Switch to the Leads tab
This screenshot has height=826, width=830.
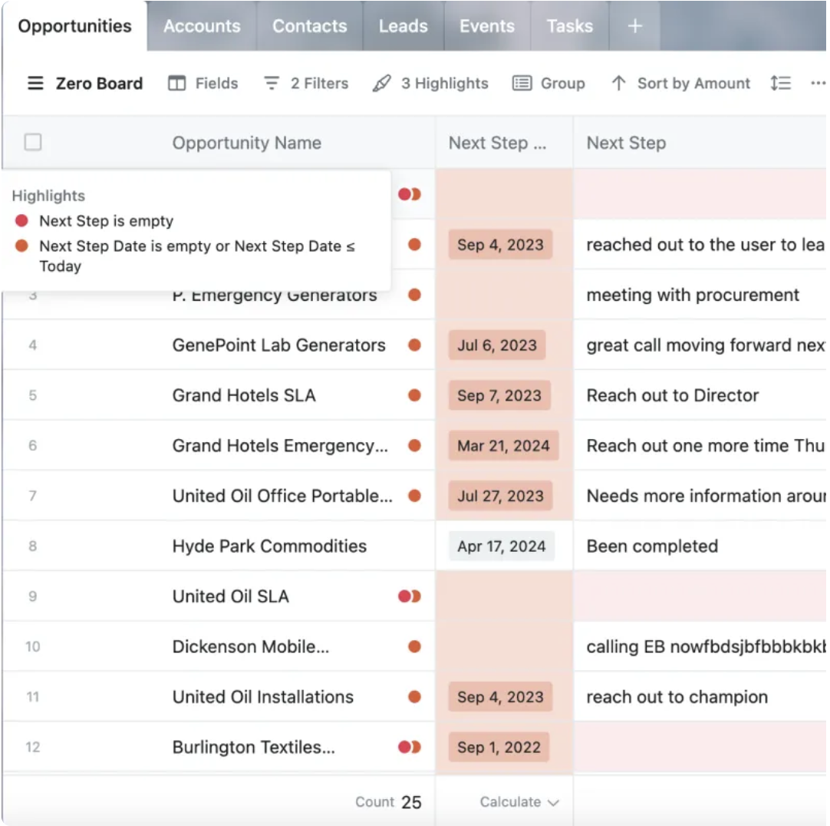[403, 26]
